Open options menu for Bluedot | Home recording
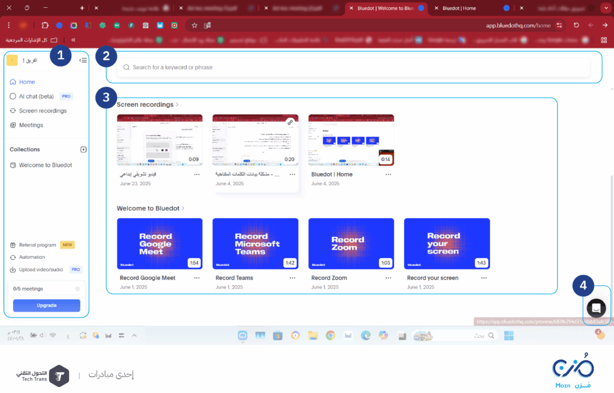Screen dimensions: 614x393 pyautogui.click(x=389, y=174)
